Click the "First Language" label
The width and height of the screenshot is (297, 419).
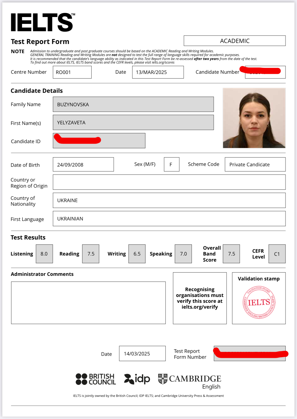27,219
